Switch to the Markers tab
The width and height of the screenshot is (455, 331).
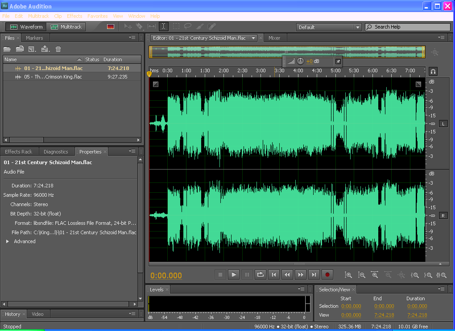tap(34, 38)
